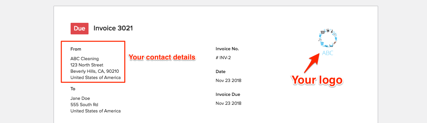
Task: Click the ABC text under the logo
Action: [328, 53]
